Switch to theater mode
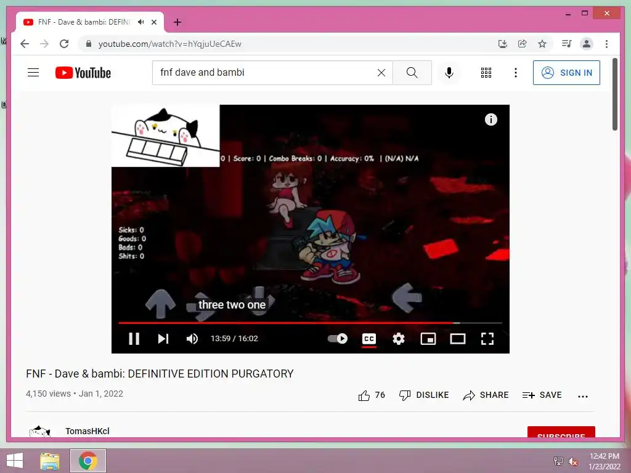 click(x=458, y=339)
